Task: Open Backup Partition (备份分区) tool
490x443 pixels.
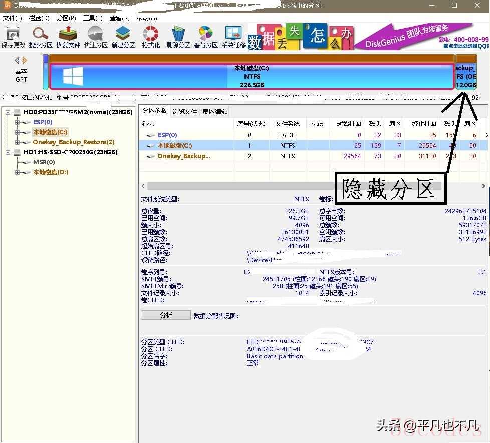Action: pyautogui.click(x=205, y=37)
